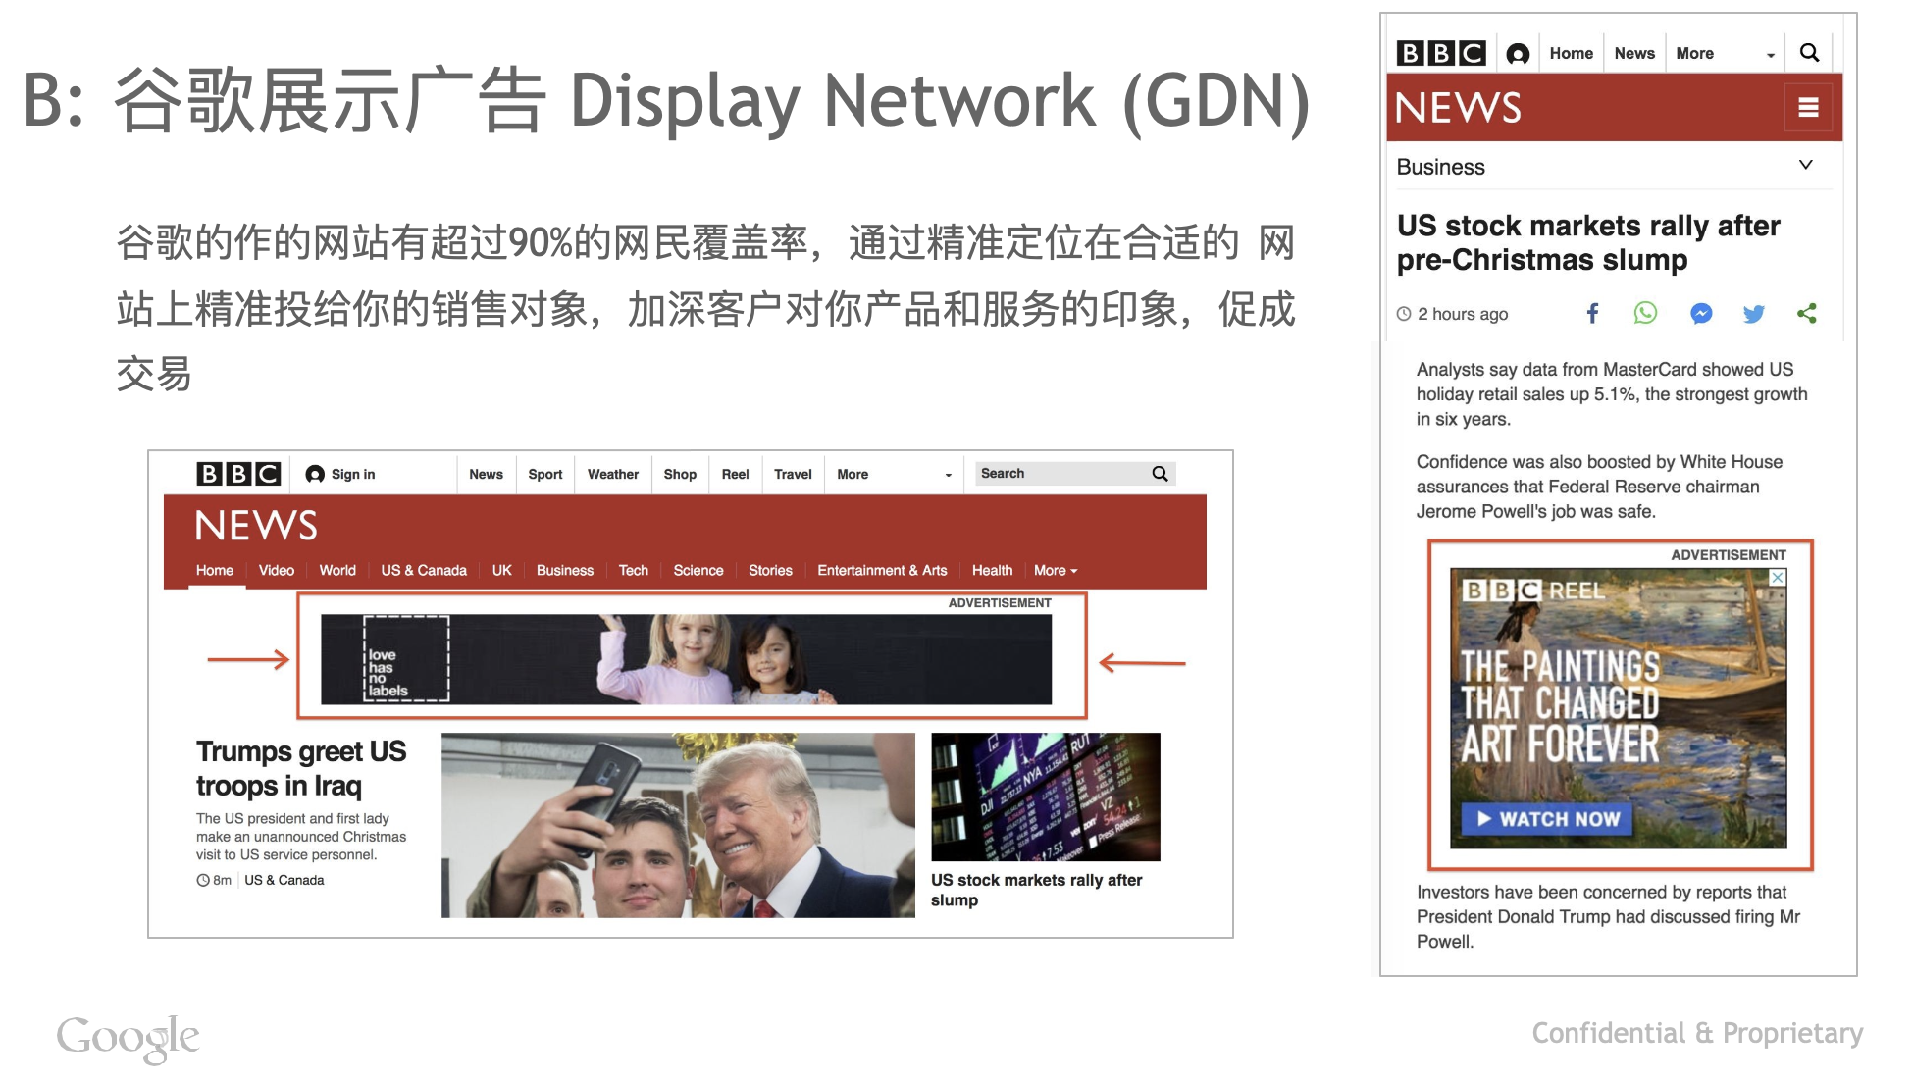Select UK section

[501, 570]
